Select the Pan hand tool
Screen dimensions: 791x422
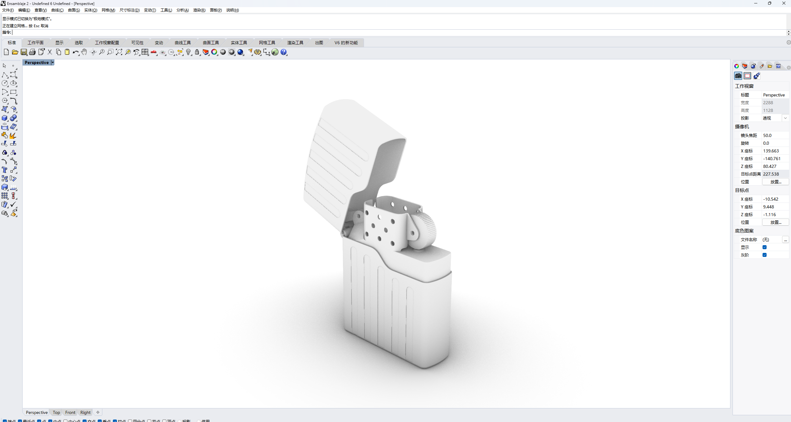point(84,52)
